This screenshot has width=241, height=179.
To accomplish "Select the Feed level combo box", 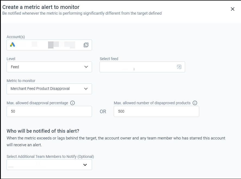I will pyautogui.click(x=49, y=67).
